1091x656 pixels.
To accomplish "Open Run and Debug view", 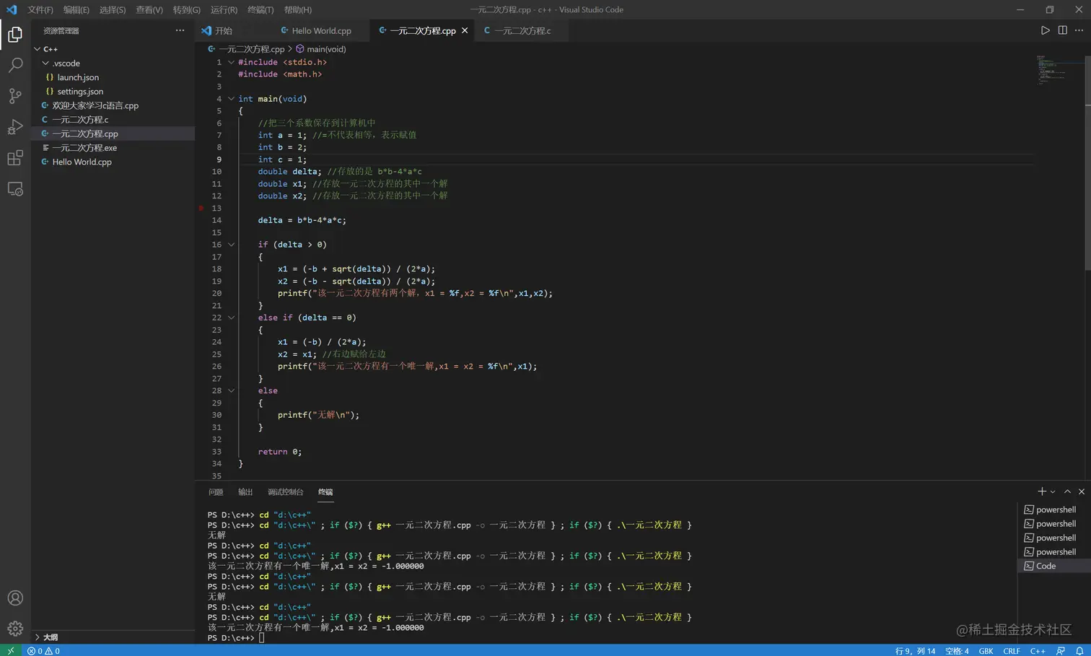I will (15, 127).
